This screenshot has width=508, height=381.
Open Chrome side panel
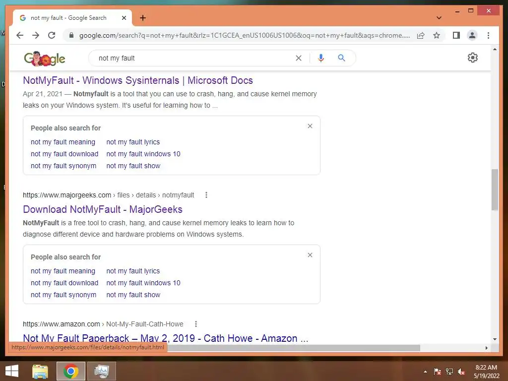tap(456, 35)
